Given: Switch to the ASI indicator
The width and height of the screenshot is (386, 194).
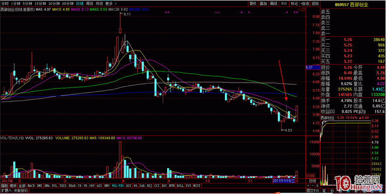Looking at the screenshot, I should pyautogui.click(x=100, y=186).
